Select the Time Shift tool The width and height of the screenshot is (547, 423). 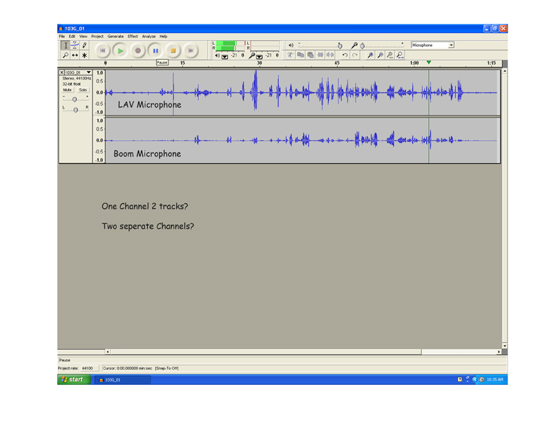click(x=75, y=55)
